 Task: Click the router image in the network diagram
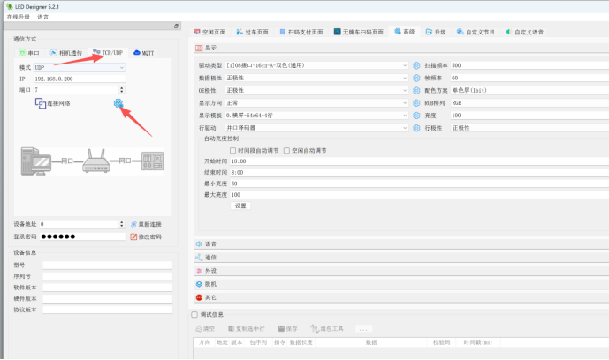[x=96, y=161]
